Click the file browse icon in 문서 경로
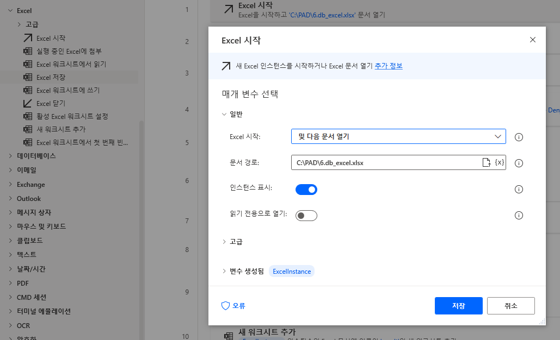Screen dimensions: 560x340 (x=486, y=162)
